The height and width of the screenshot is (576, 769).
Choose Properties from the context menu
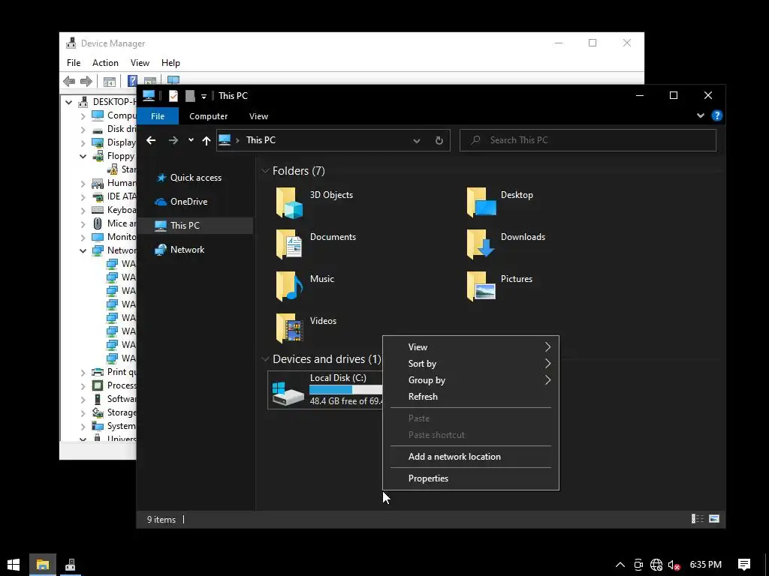[471, 478]
